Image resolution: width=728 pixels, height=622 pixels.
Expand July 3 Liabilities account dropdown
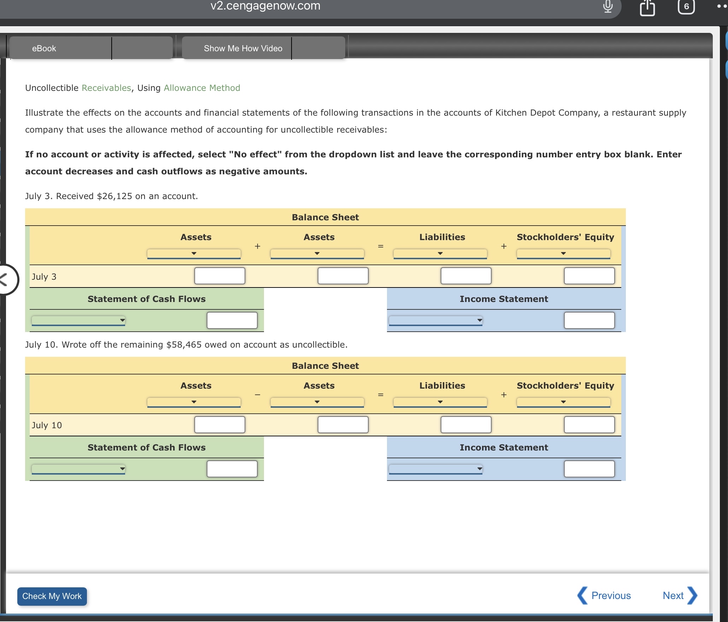click(x=440, y=254)
